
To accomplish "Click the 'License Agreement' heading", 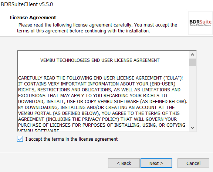I will tap(33, 17).
